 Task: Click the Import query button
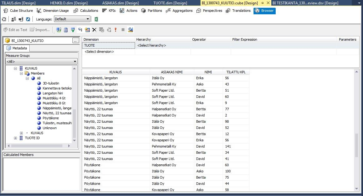click(x=40, y=30)
